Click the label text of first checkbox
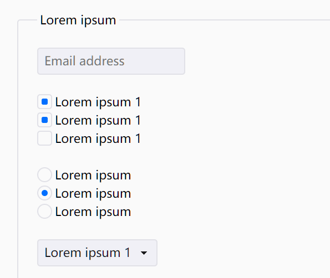The height and width of the screenshot is (278, 330). pyautogui.click(x=98, y=102)
